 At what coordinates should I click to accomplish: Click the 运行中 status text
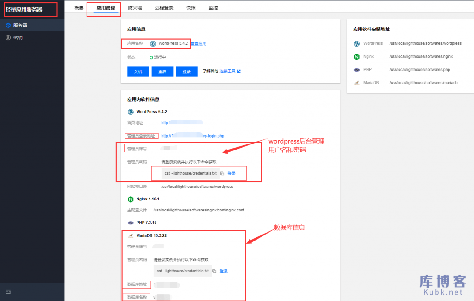click(160, 57)
